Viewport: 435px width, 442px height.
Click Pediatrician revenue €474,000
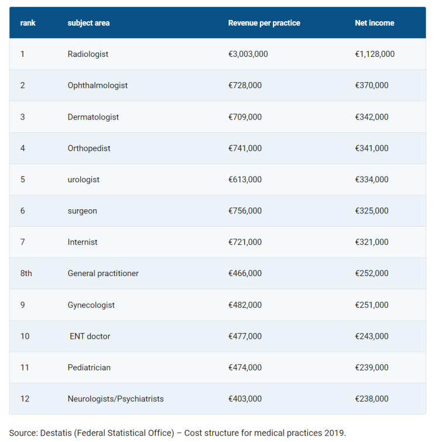(245, 368)
